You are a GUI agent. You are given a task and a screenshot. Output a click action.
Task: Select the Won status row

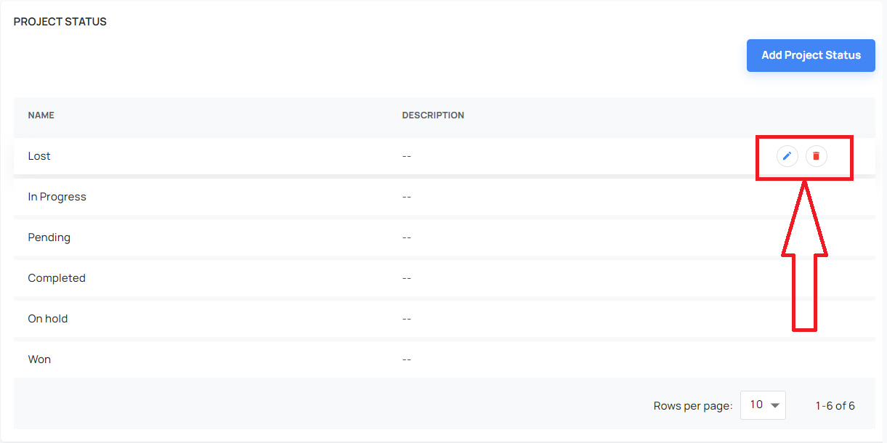[x=444, y=359]
